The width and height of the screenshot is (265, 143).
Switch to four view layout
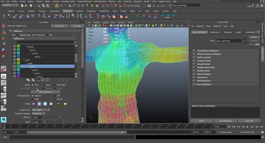4,83
